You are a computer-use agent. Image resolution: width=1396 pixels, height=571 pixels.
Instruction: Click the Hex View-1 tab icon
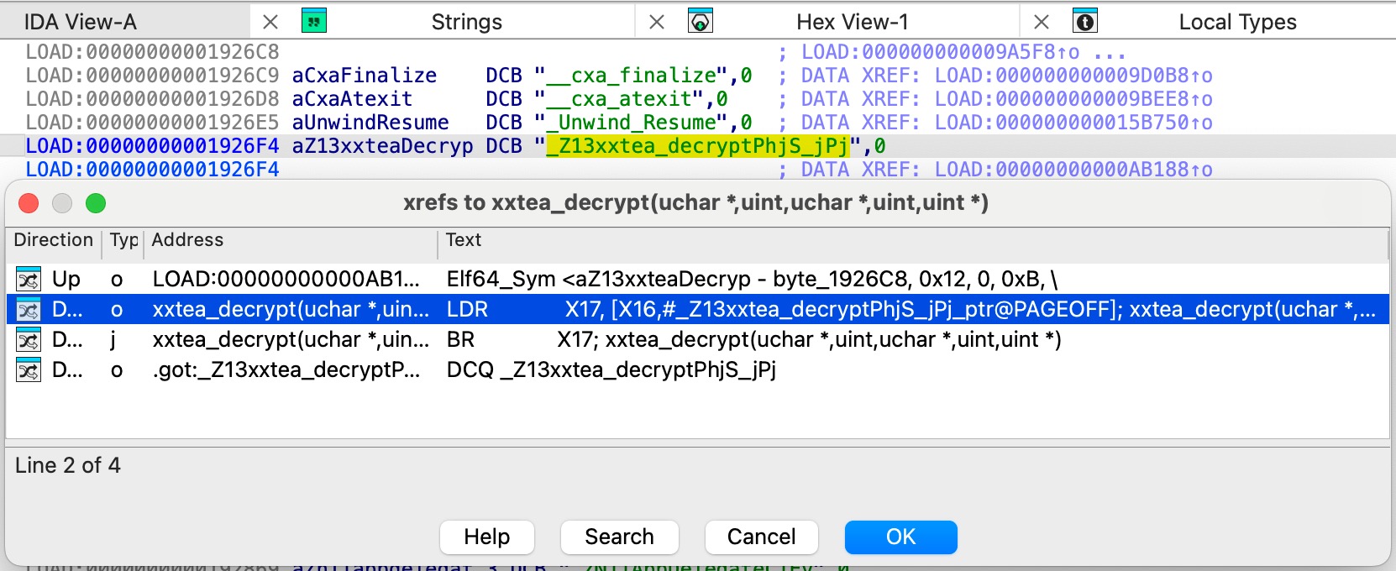700,21
